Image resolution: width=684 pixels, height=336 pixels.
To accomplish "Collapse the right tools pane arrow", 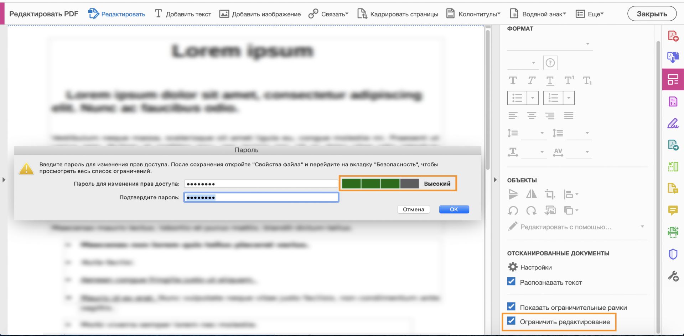I will point(495,180).
